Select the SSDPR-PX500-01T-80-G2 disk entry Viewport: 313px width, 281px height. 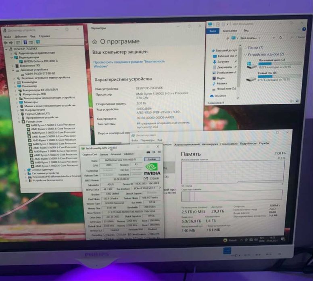pos(38,74)
